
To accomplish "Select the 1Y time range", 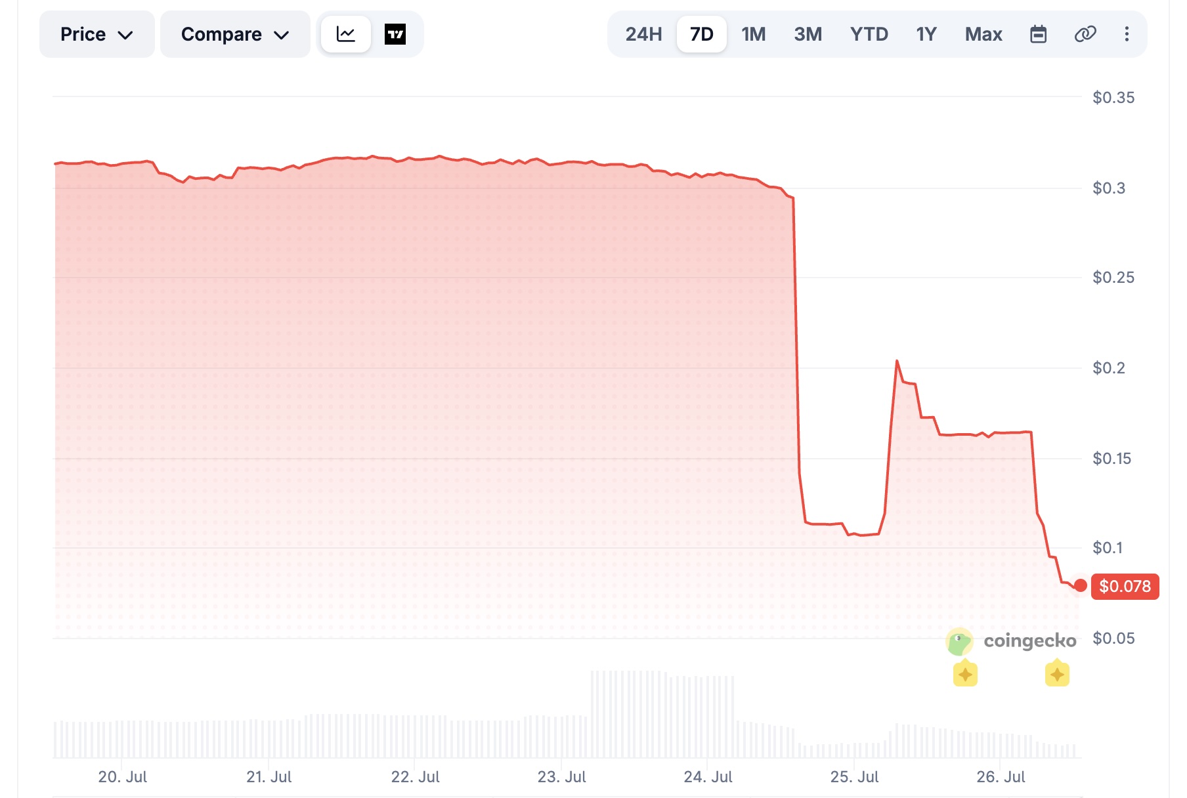I will (x=926, y=34).
